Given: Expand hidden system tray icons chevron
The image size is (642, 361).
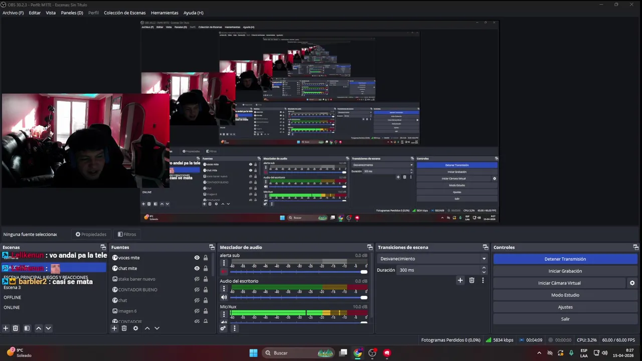Looking at the screenshot, I should pos(539,353).
